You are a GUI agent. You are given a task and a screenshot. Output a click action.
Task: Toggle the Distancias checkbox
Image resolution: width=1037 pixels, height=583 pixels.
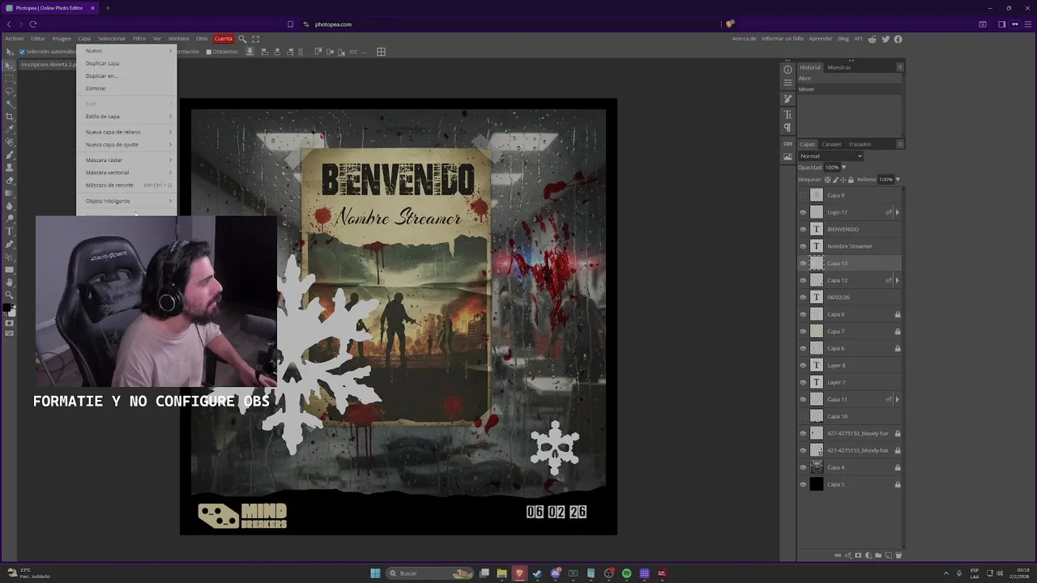point(208,52)
